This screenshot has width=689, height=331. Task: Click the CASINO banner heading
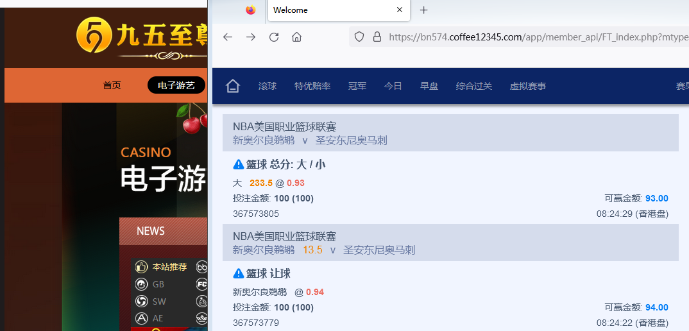click(146, 153)
